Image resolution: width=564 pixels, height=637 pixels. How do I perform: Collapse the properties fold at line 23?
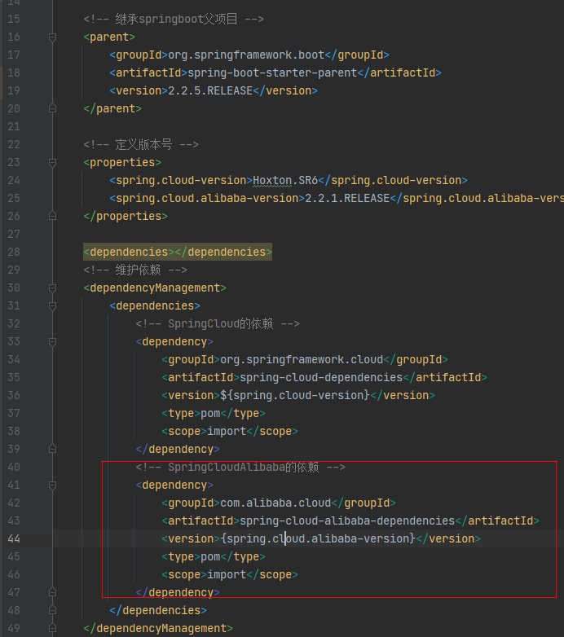(x=52, y=163)
